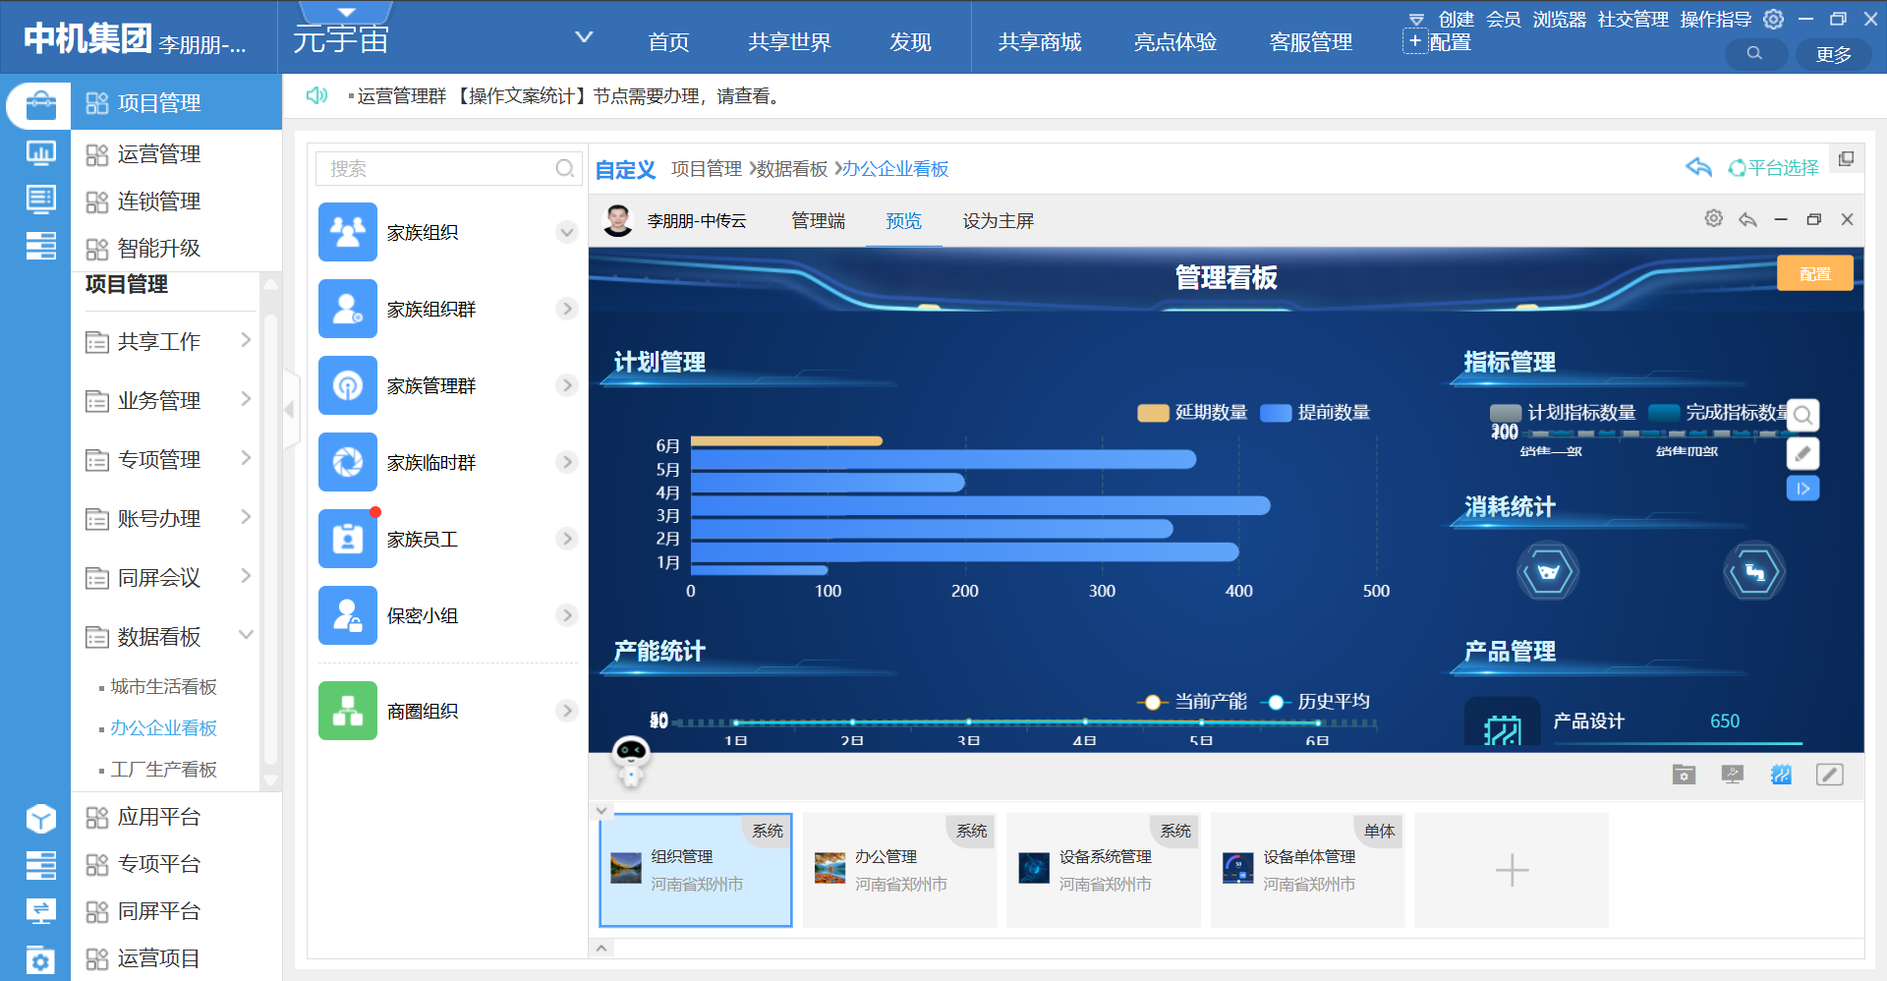Screen dimensions: 1887x981
Task: Select the 办公管理 system thumbnail card
Action: tap(899, 870)
